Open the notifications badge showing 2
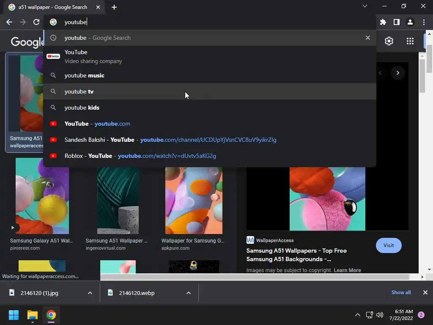Viewport: 433px width, 325px height. pyautogui.click(x=421, y=315)
